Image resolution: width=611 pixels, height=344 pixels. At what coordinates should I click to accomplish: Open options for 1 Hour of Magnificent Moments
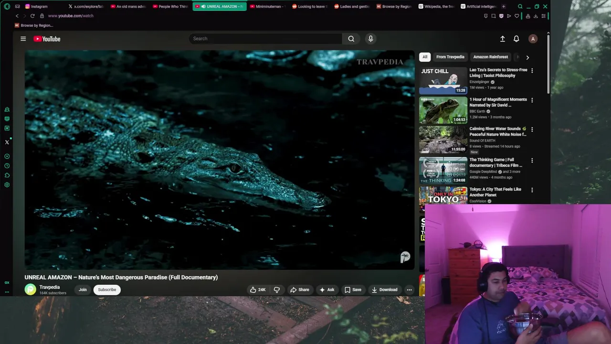click(532, 100)
